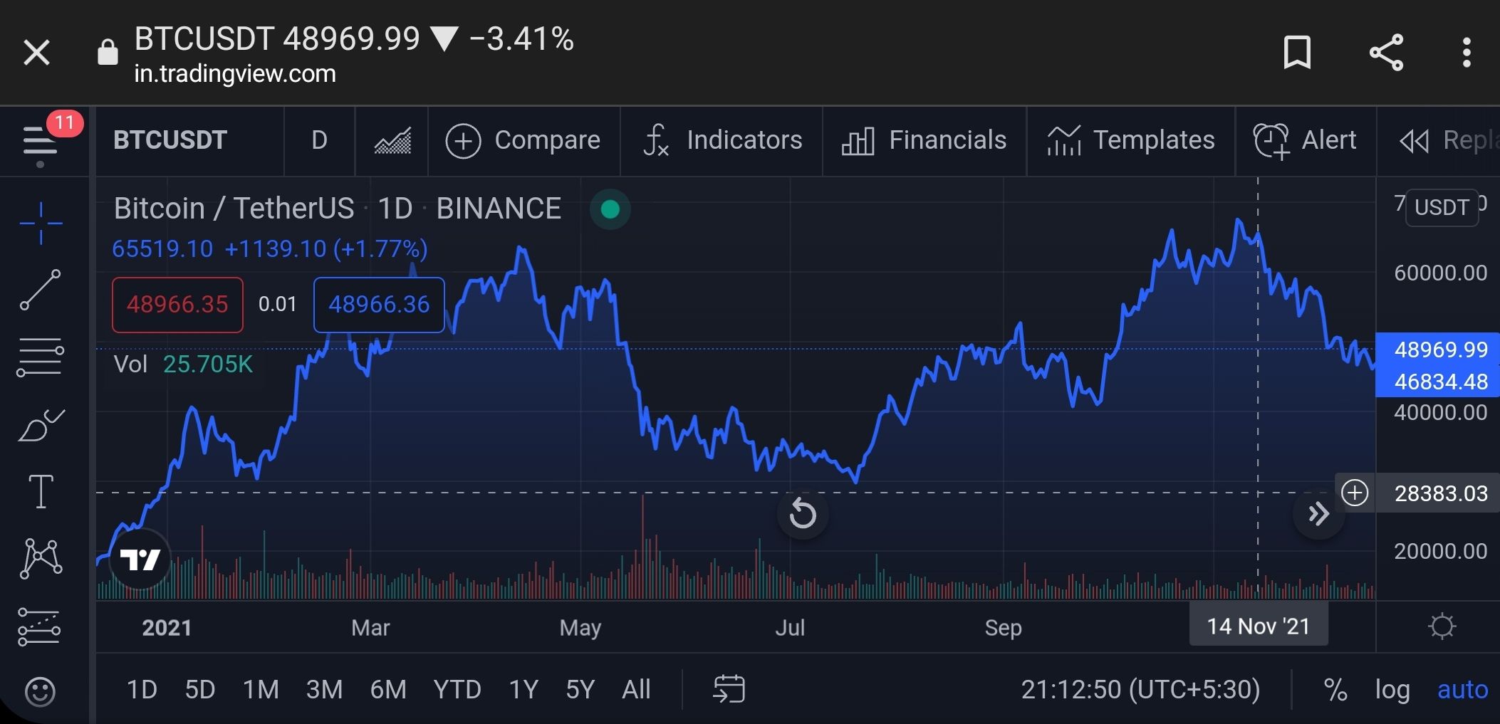Open the Indicators list
The image size is (1500, 724).
click(722, 140)
